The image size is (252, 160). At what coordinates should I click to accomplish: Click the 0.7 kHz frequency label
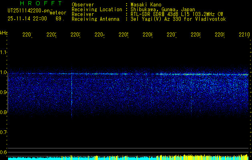point(3,132)
